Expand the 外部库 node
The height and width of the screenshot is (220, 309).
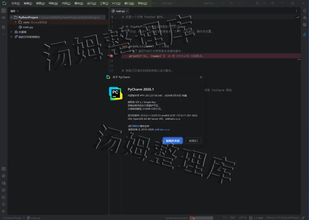pos(11,32)
